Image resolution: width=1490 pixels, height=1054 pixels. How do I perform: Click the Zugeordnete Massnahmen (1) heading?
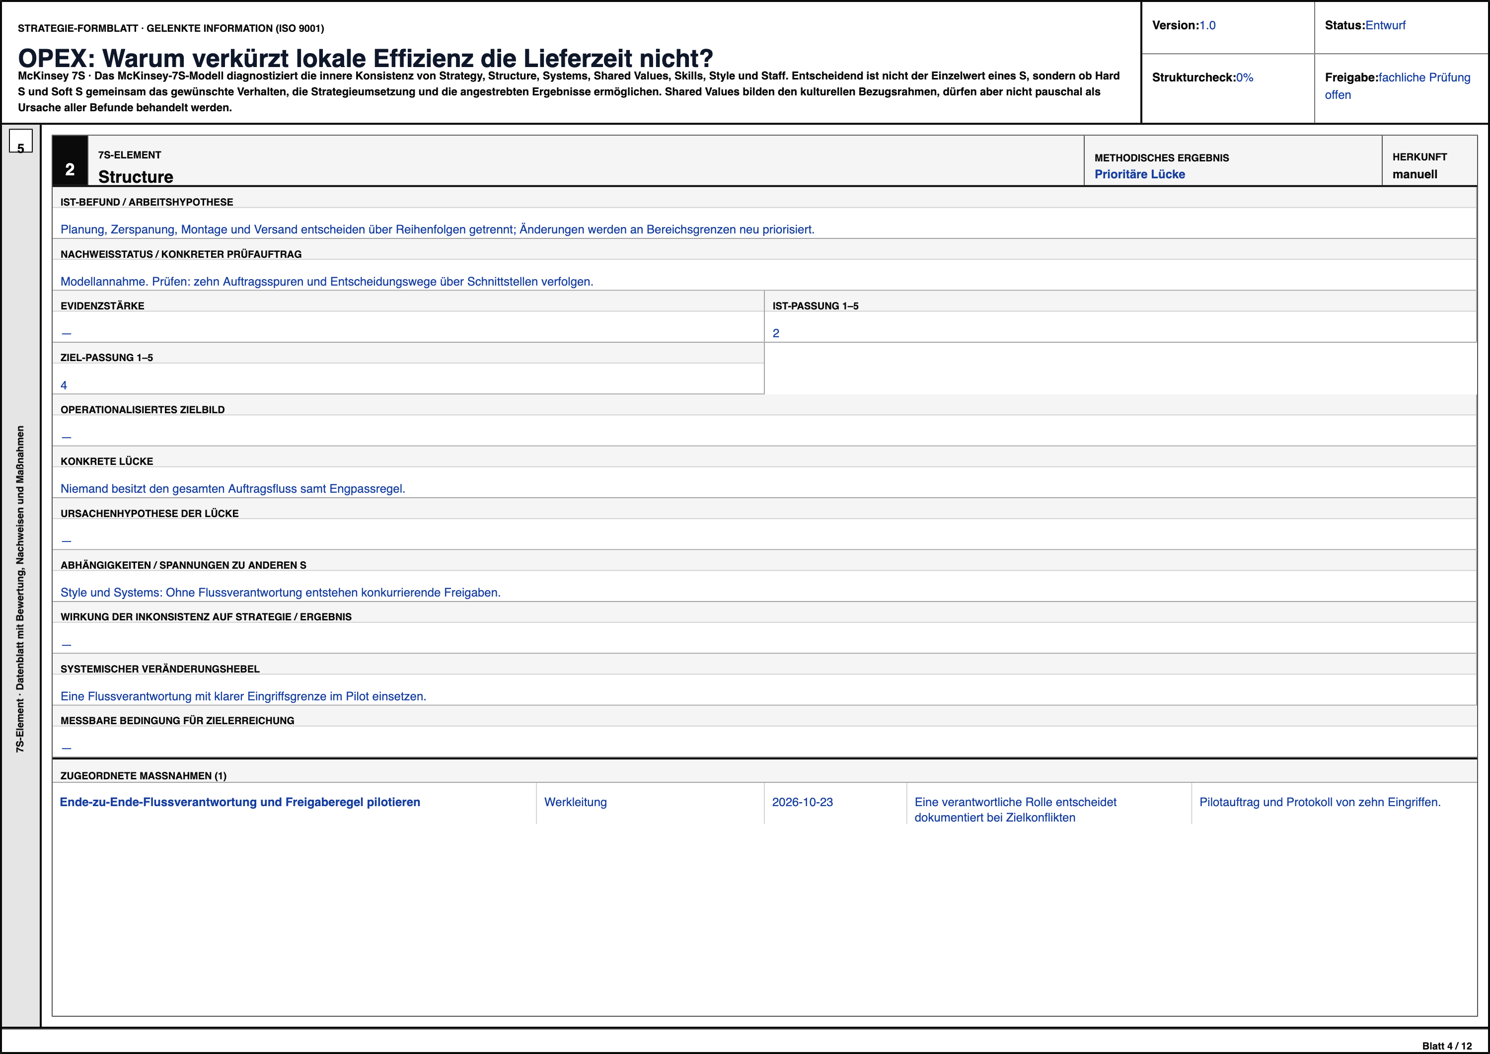pyautogui.click(x=144, y=775)
